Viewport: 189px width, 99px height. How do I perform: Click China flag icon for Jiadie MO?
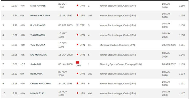click(77, 63)
